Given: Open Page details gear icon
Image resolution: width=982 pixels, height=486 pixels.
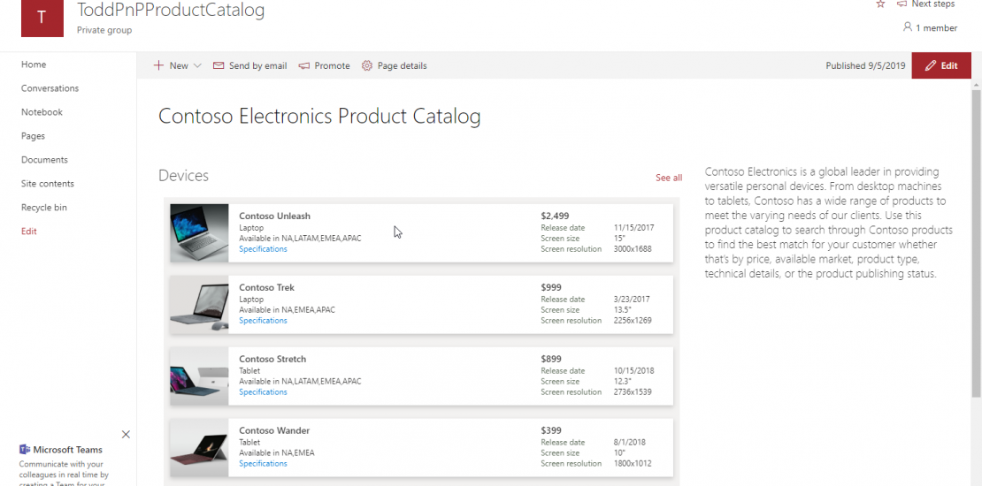Looking at the screenshot, I should [367, 65].
